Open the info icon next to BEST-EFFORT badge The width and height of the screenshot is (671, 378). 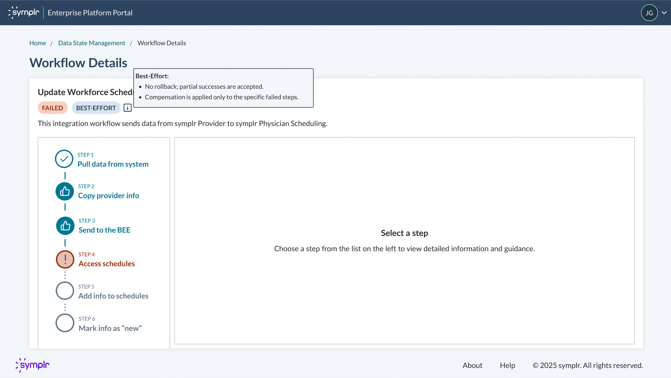click(127, 108)
